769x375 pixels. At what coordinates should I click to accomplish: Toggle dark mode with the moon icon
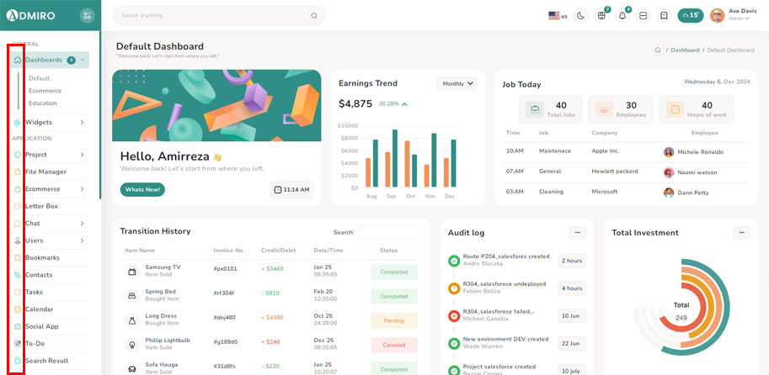pos(580,15)
